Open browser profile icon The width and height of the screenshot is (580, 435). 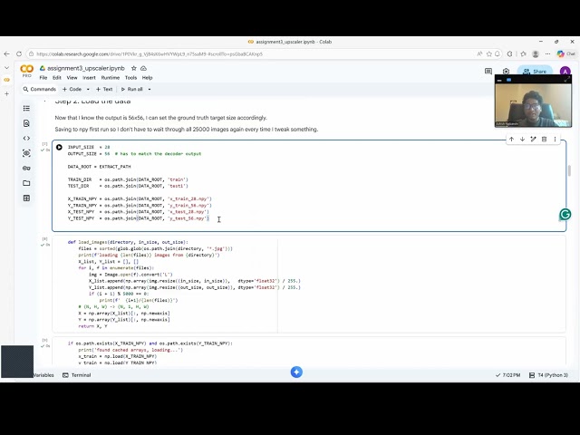click(x=536, y=54)
